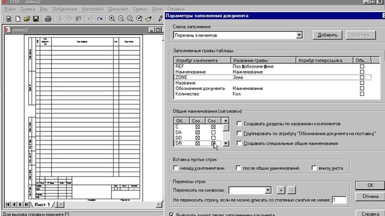The height and width of the screenshot is (216, 385).
Task: Click the zoom window magnifier with arrow icon
Action: (139, 19)
